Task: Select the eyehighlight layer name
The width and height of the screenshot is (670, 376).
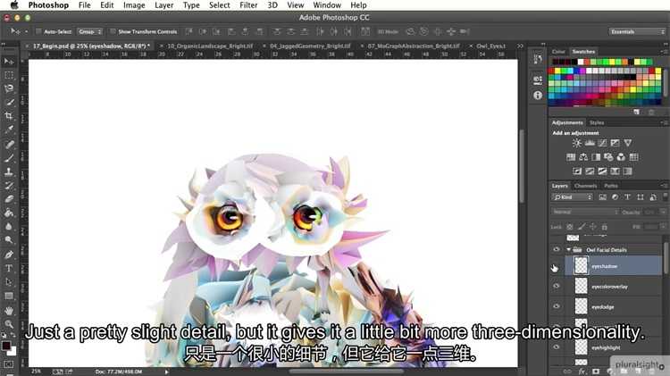Action: [606, 347]
